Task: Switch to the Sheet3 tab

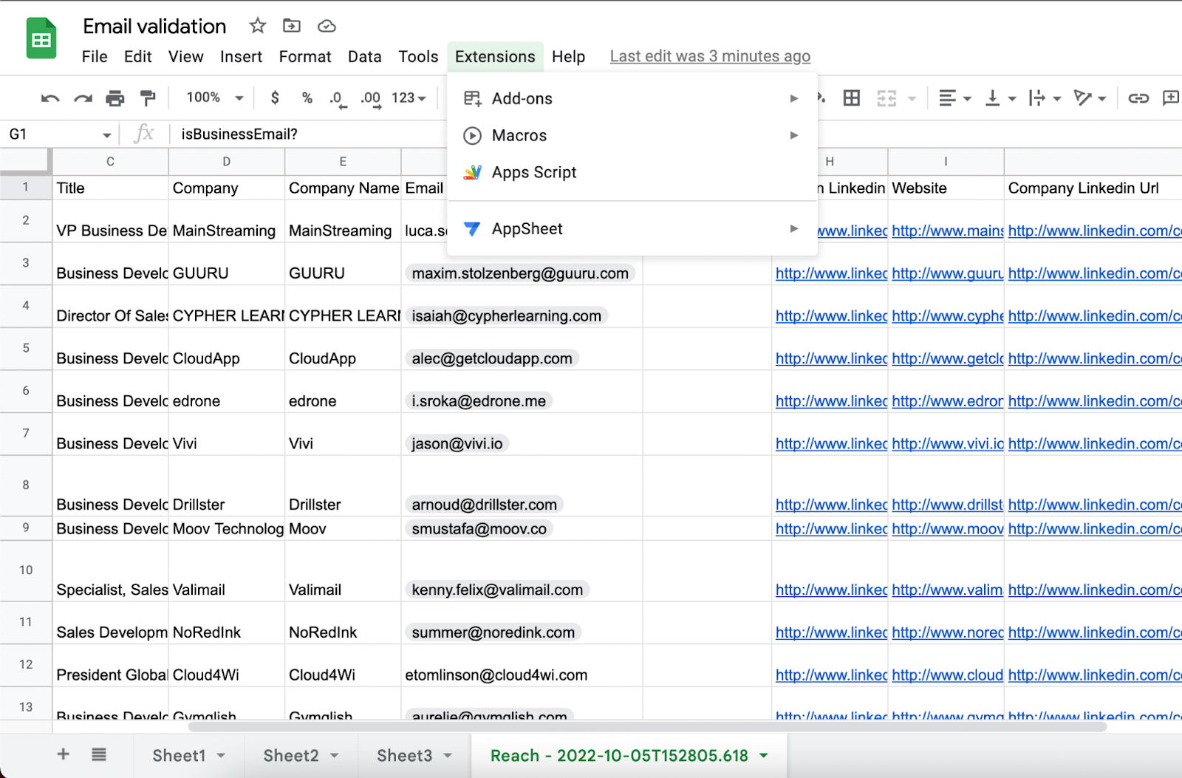Action: [x=404, y=756]
